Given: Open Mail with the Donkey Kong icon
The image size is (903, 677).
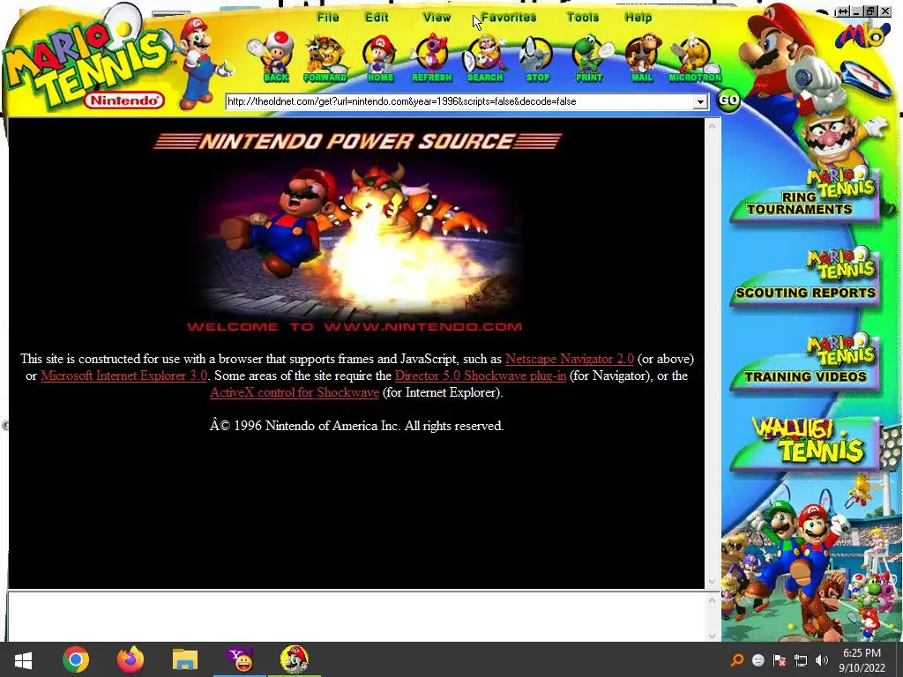Looking at the screenshot, I should 642,57.
